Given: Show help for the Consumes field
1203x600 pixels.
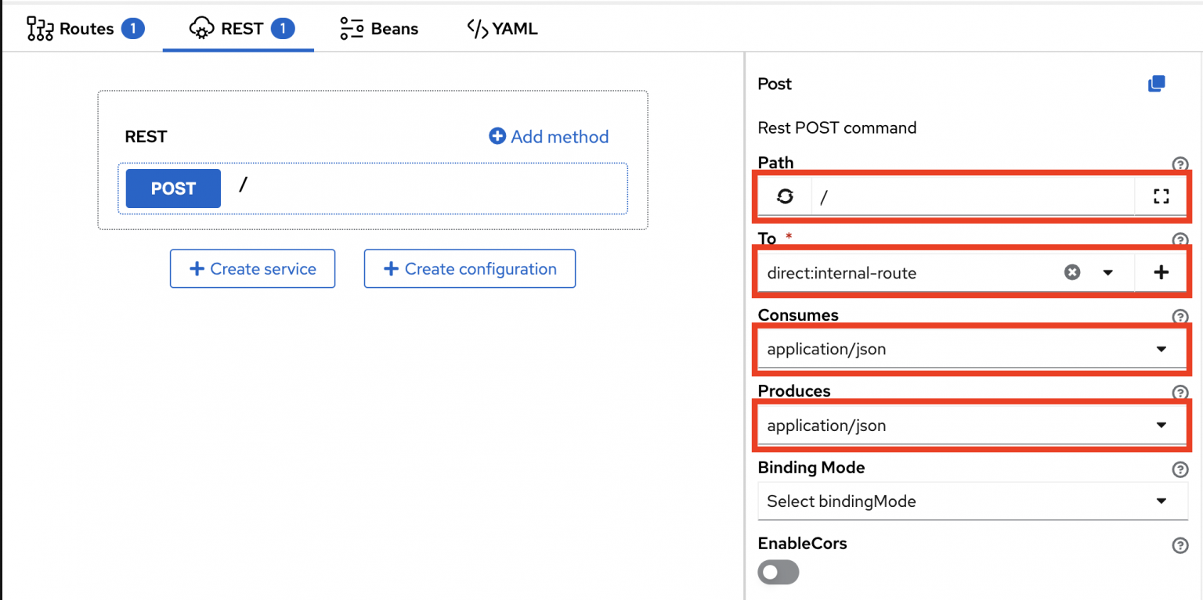Looking at the screenshot, I should 1180,317.
